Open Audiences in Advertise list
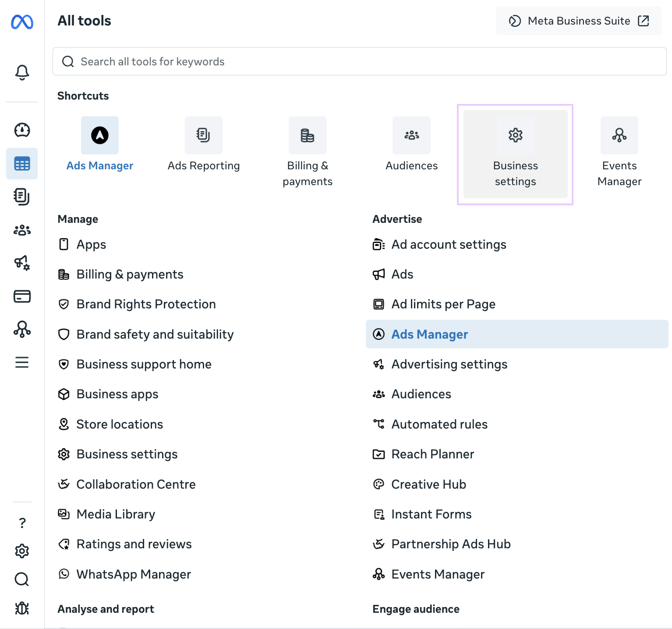 412,394
